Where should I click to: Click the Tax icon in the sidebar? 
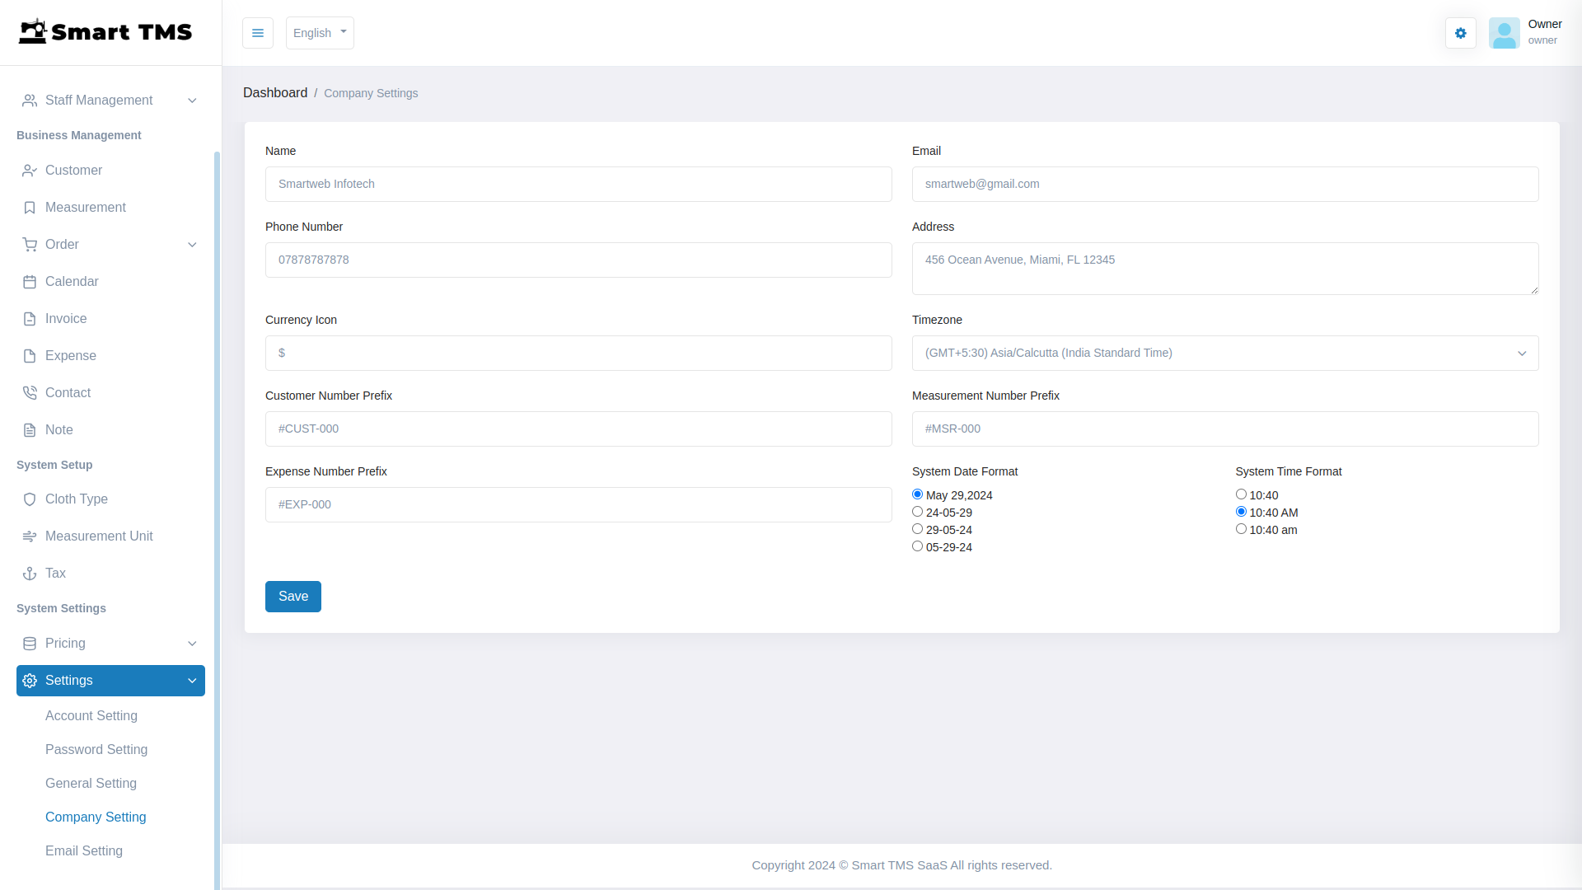(30, 574)
